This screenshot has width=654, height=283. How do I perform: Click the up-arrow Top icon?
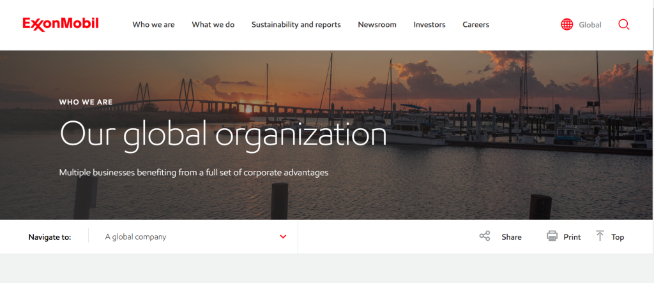tap(600, 236)
